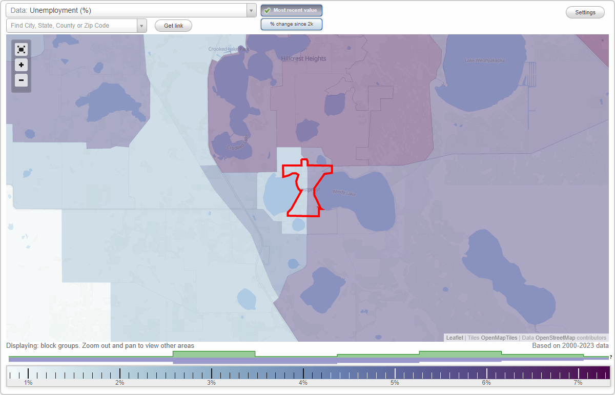Click the zoom out minus icon

[x=21, y=80]
